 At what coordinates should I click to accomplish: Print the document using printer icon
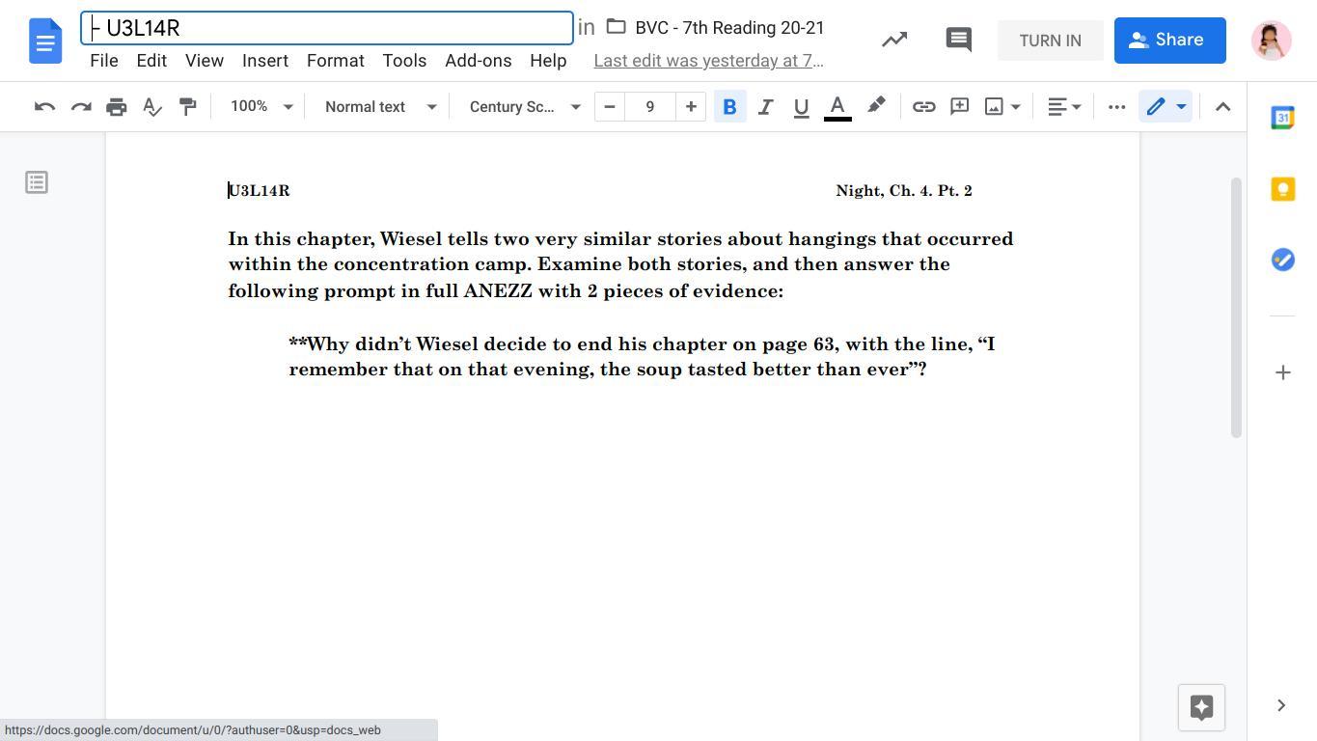point(117,107)
